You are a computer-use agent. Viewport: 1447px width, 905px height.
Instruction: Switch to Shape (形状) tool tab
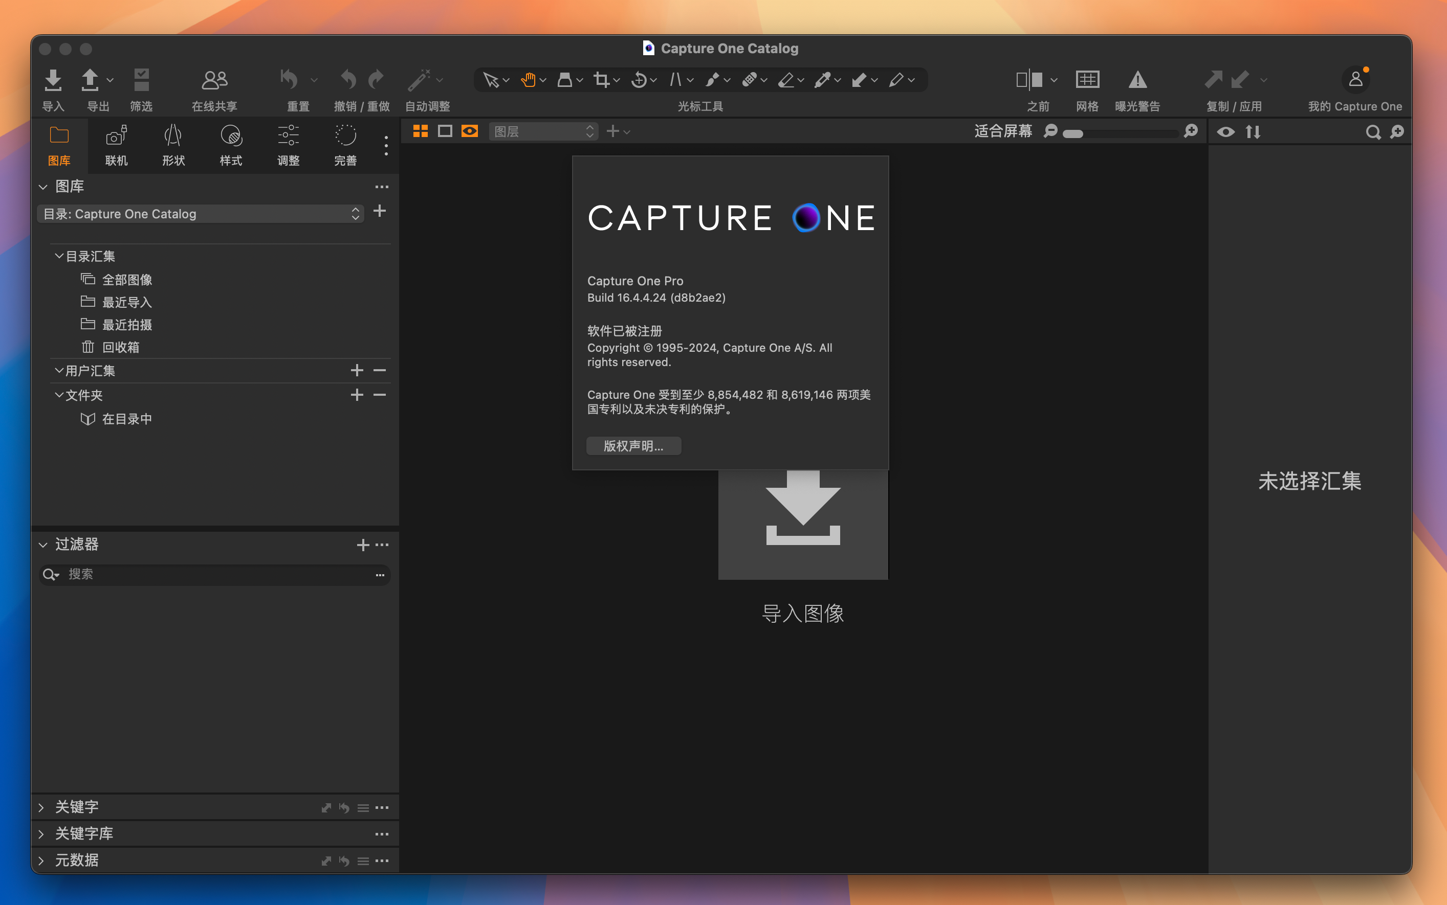click(173, 145)
